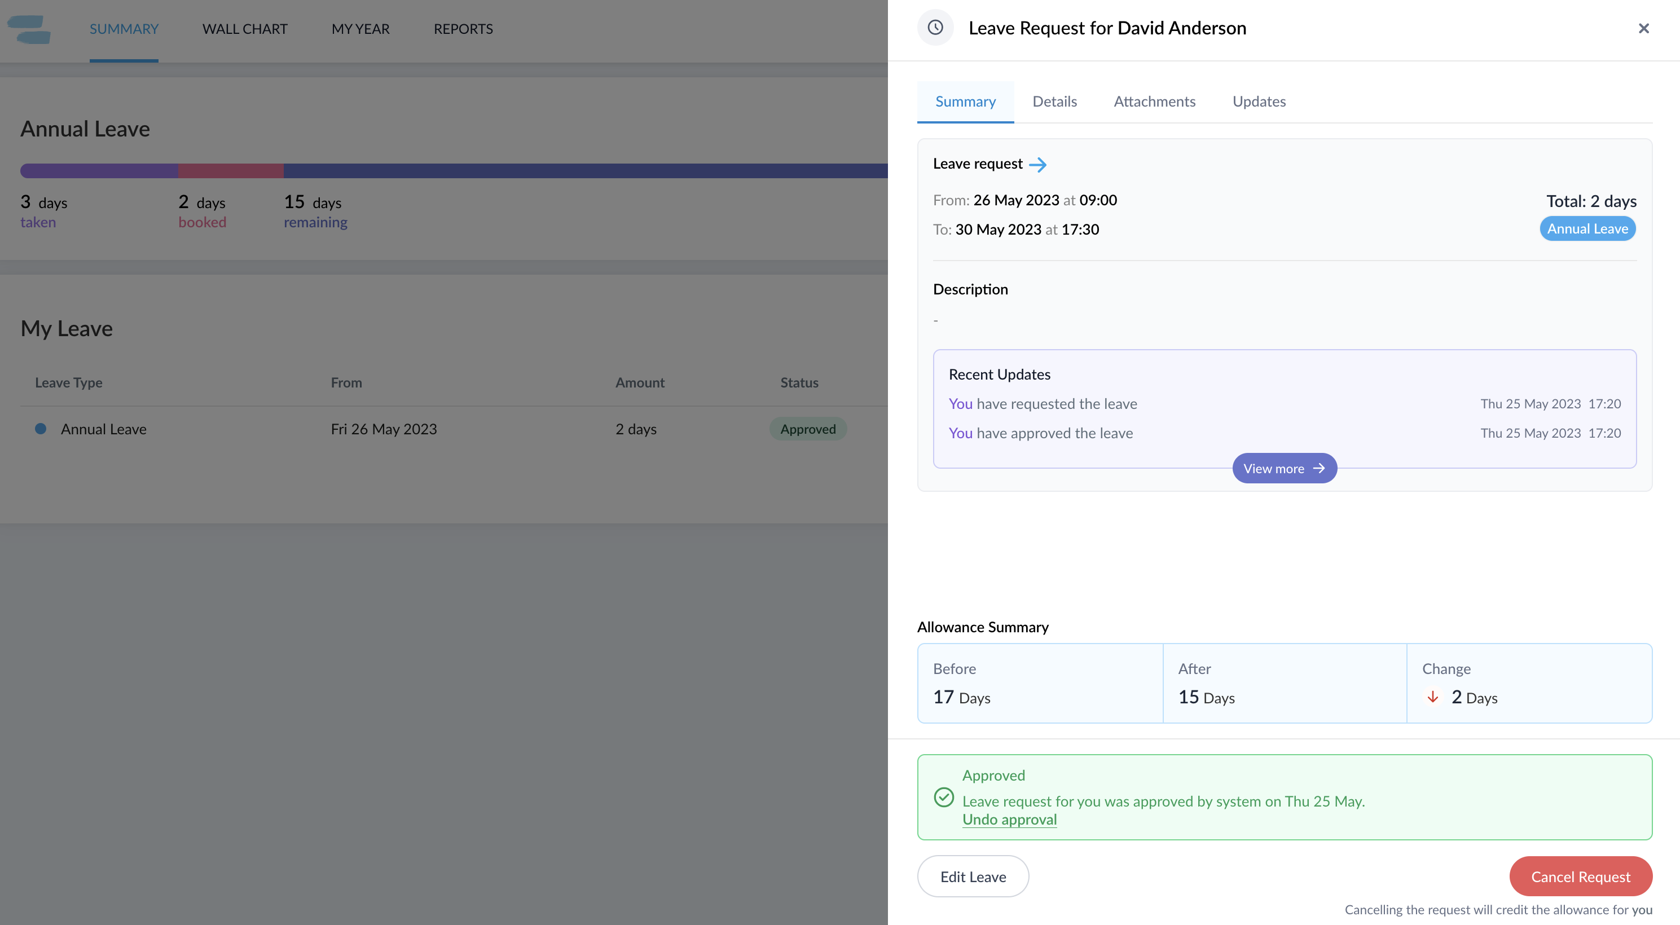Click the View more button
The image size is (1680, 925).
point(1284,468)
